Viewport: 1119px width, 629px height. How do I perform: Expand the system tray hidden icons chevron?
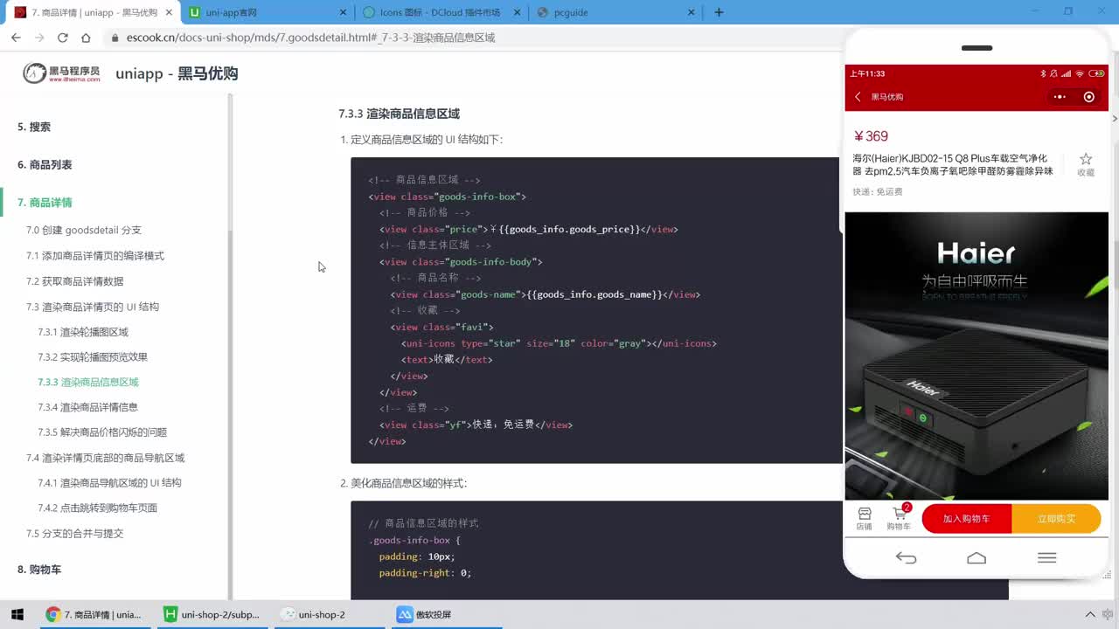pyautogui.click(x=1090, y=614)
